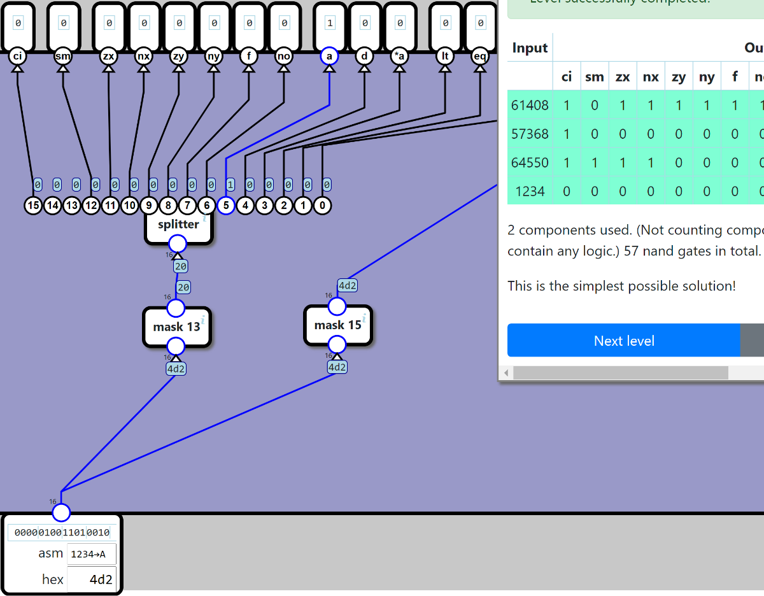Click mask 13's bottom input connector
This screenshot has height=596, width=764.
point(176,346)
